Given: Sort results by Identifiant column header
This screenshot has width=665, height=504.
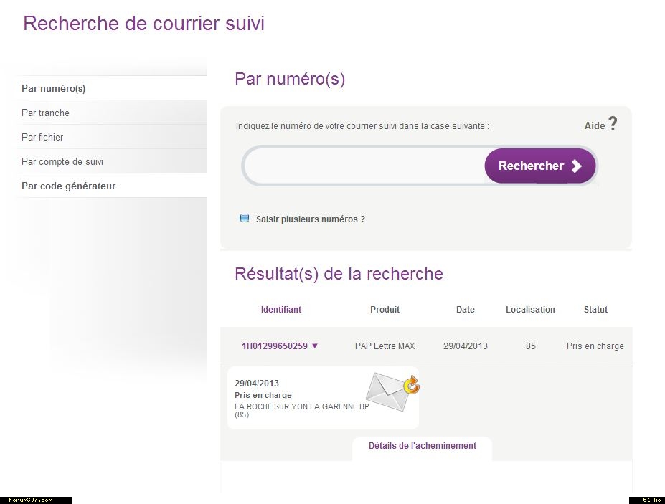Looking at the screenshot, I should point(281,310).
